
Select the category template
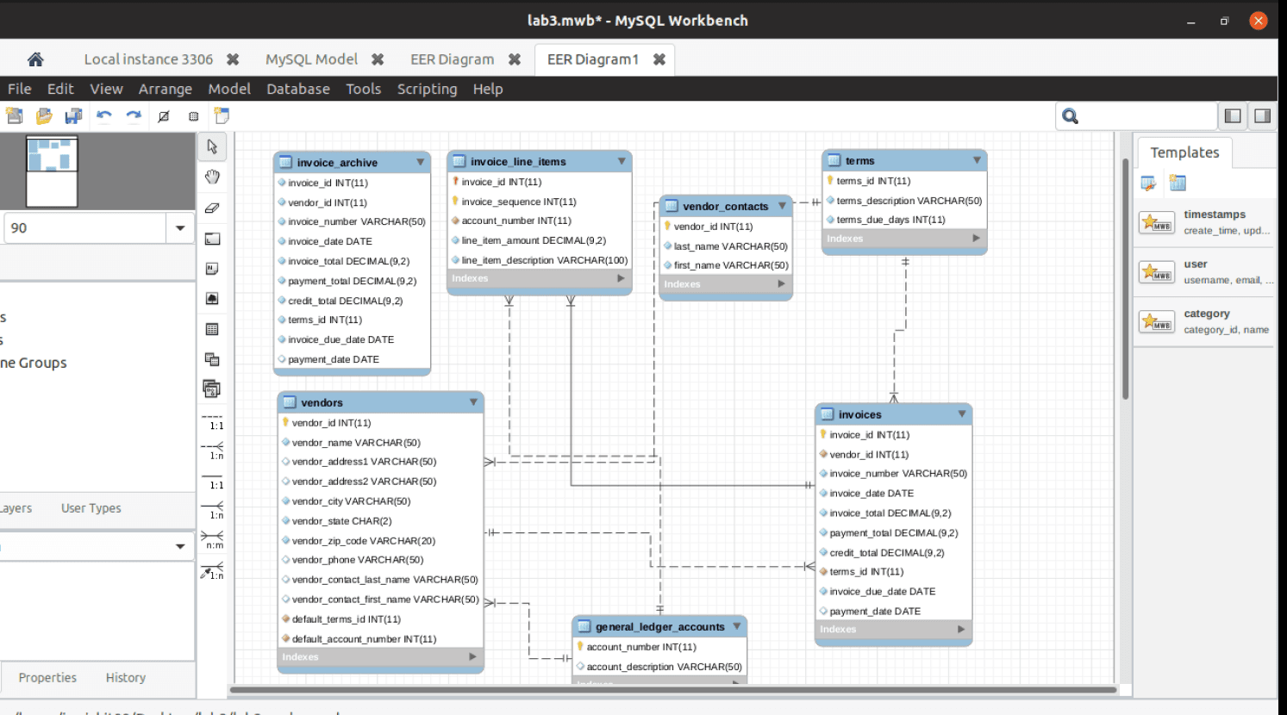click(x=1205, y=321)
